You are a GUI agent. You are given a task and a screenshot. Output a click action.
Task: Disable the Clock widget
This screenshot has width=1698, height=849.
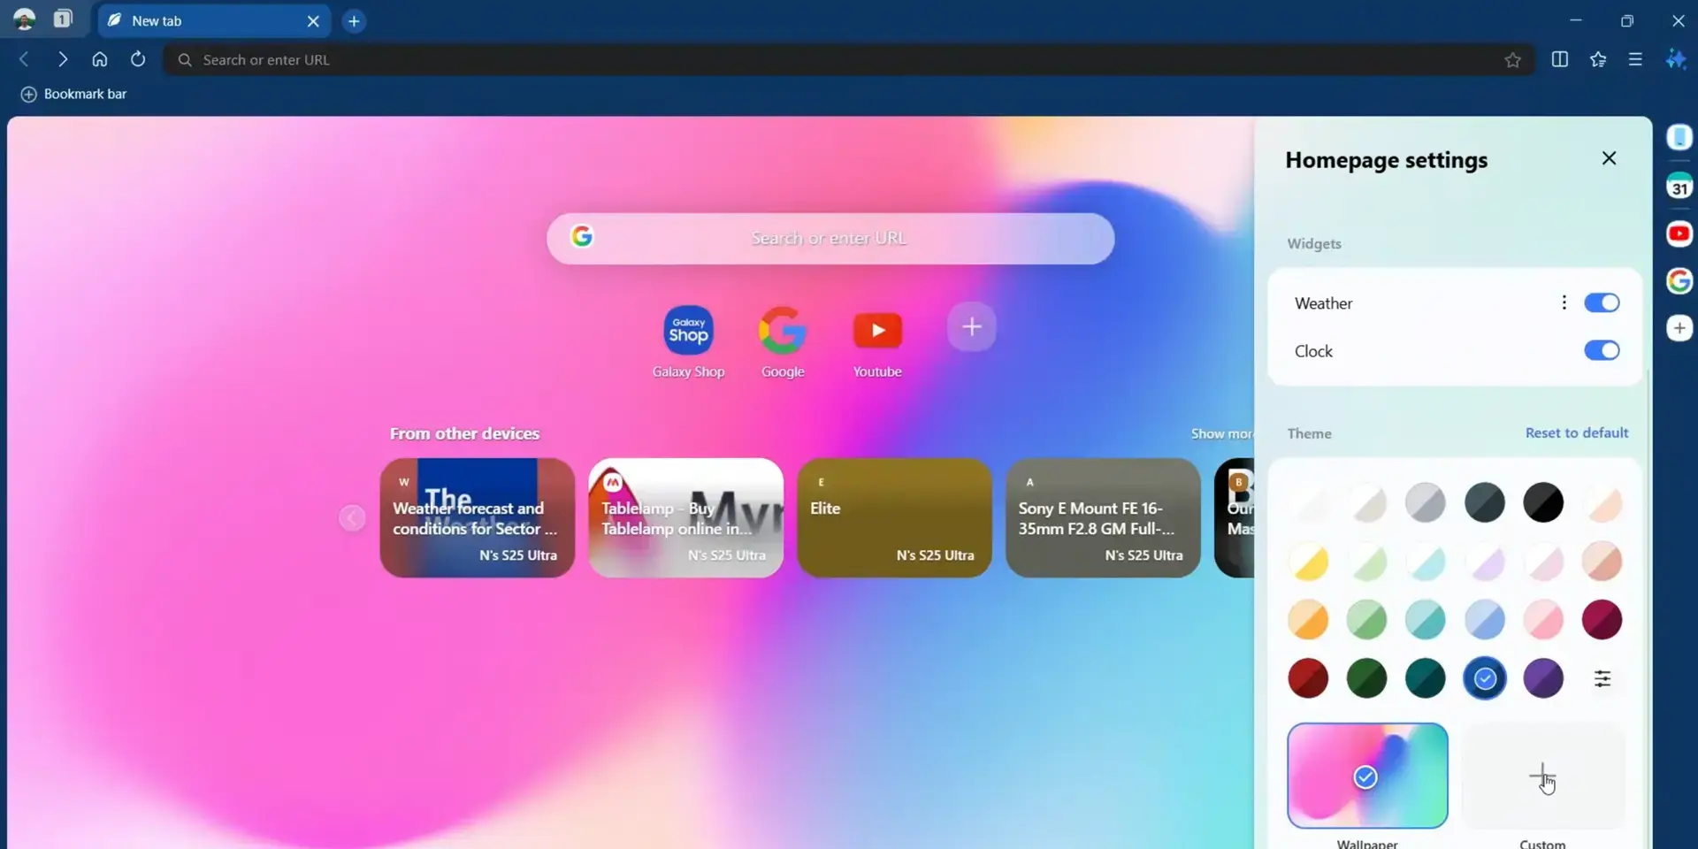tap(1602, 350)
